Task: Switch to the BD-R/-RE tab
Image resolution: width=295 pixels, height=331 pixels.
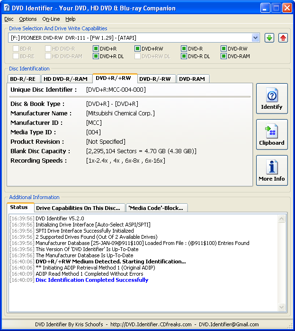Action: pos(23,79)
